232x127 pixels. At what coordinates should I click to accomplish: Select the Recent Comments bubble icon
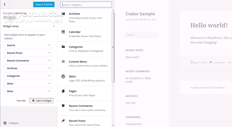click(63, 106)
